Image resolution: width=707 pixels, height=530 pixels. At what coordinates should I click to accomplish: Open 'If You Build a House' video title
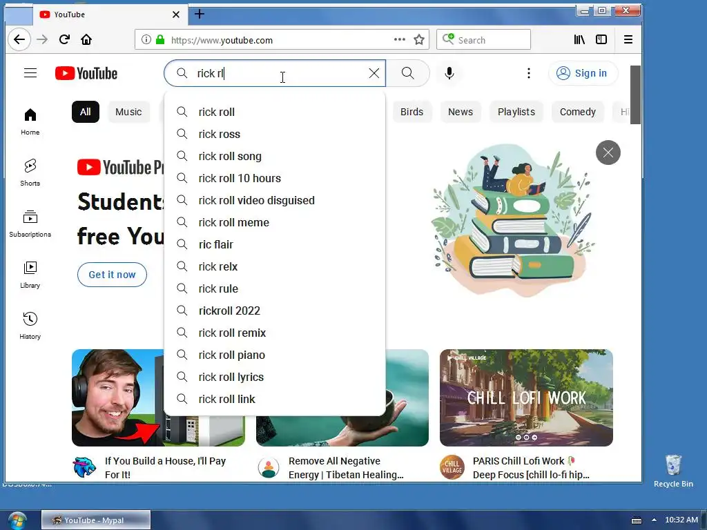click(165, 468)
